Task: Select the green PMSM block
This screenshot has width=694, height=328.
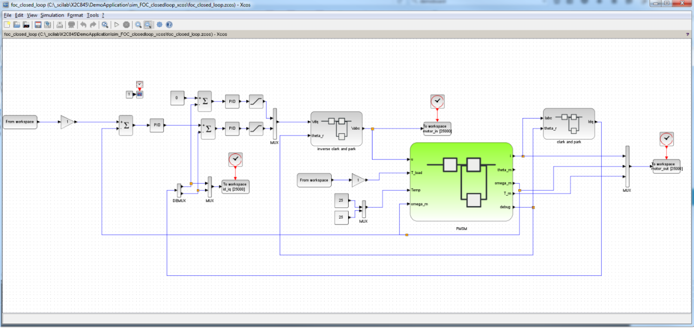Action: 461,182
